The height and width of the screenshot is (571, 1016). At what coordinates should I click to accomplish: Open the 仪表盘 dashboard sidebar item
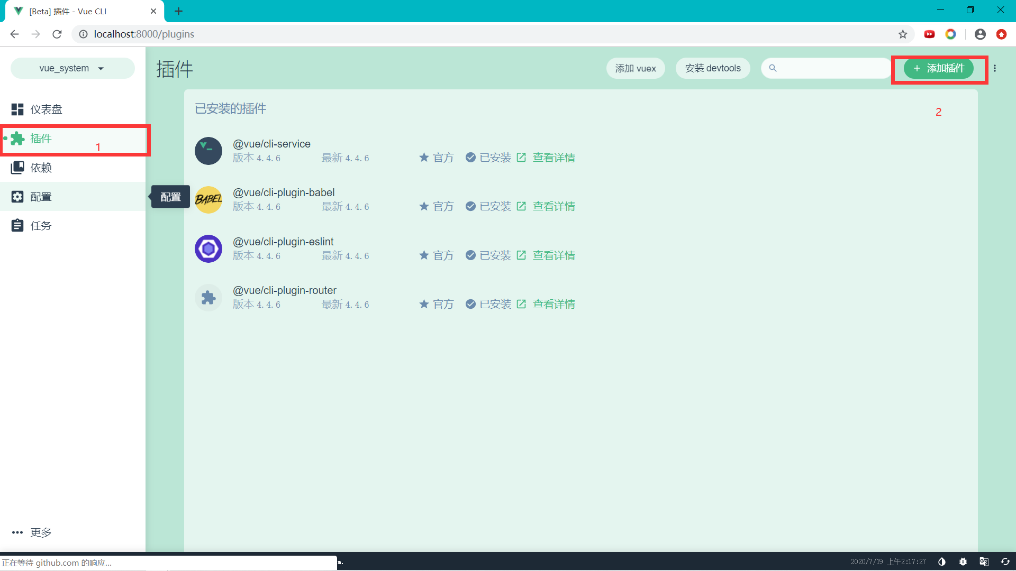[46, 109]
